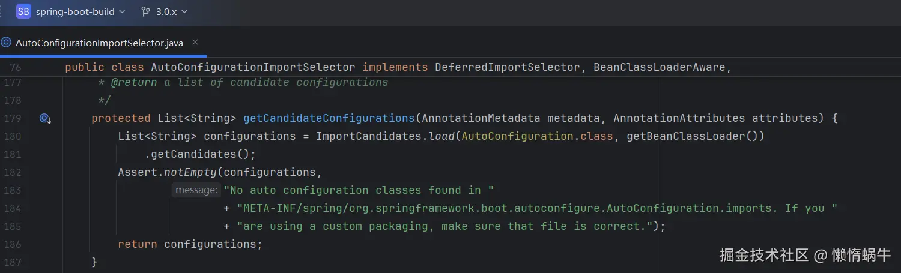
Task: Select the AutoConfigurationImportSelector.java tab
Action: [99, 43]
